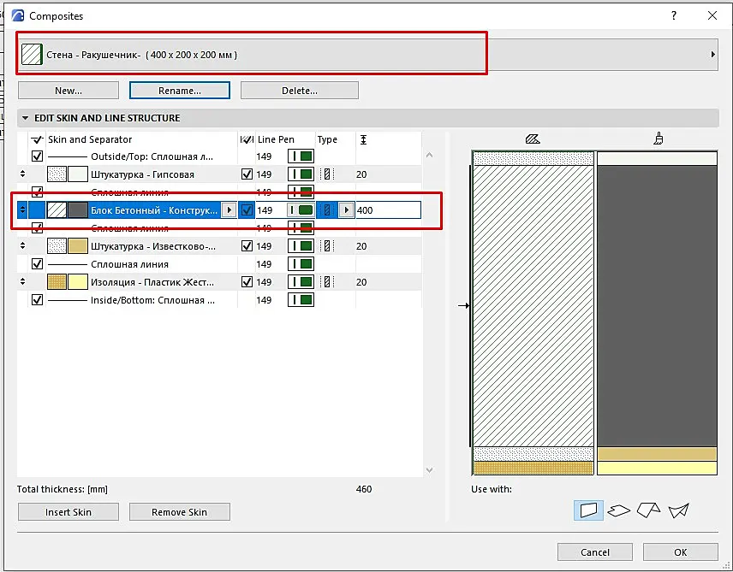The width and height of the screenshot is (733, 572).
Task: Open building material popup for Блок Бетонный
Action: 229,210
